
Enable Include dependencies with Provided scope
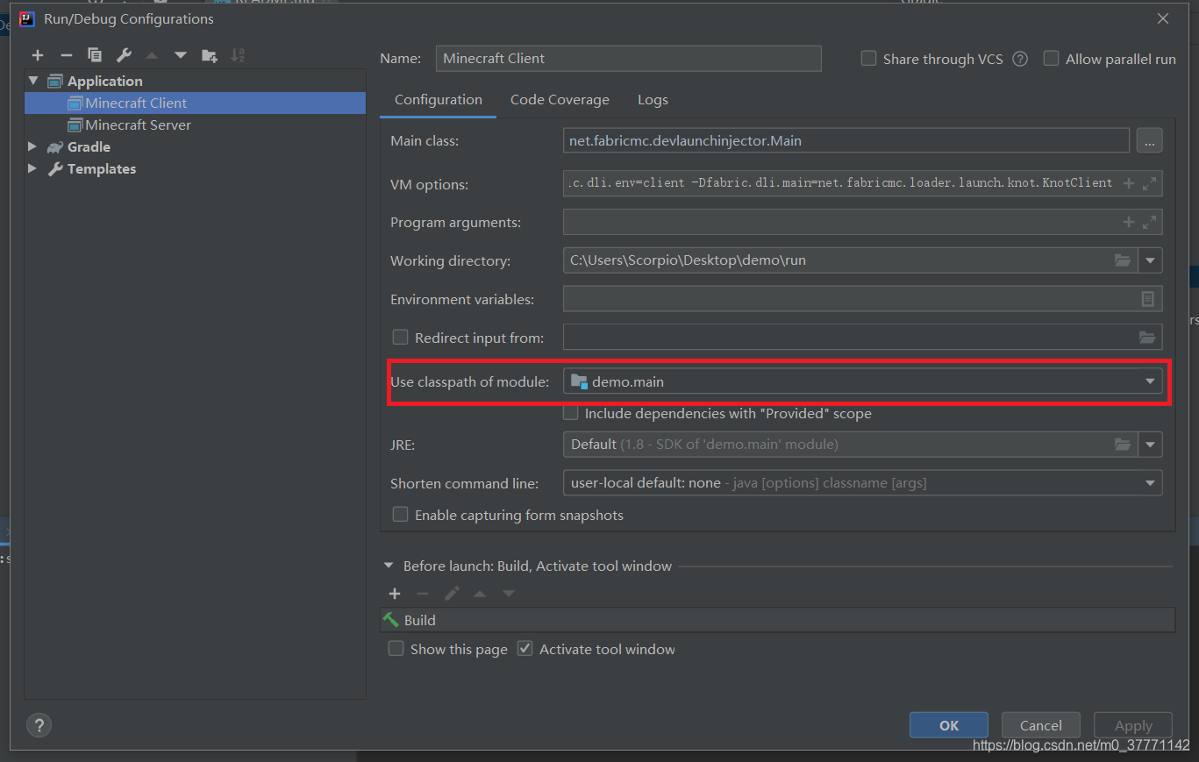point(570,413)
